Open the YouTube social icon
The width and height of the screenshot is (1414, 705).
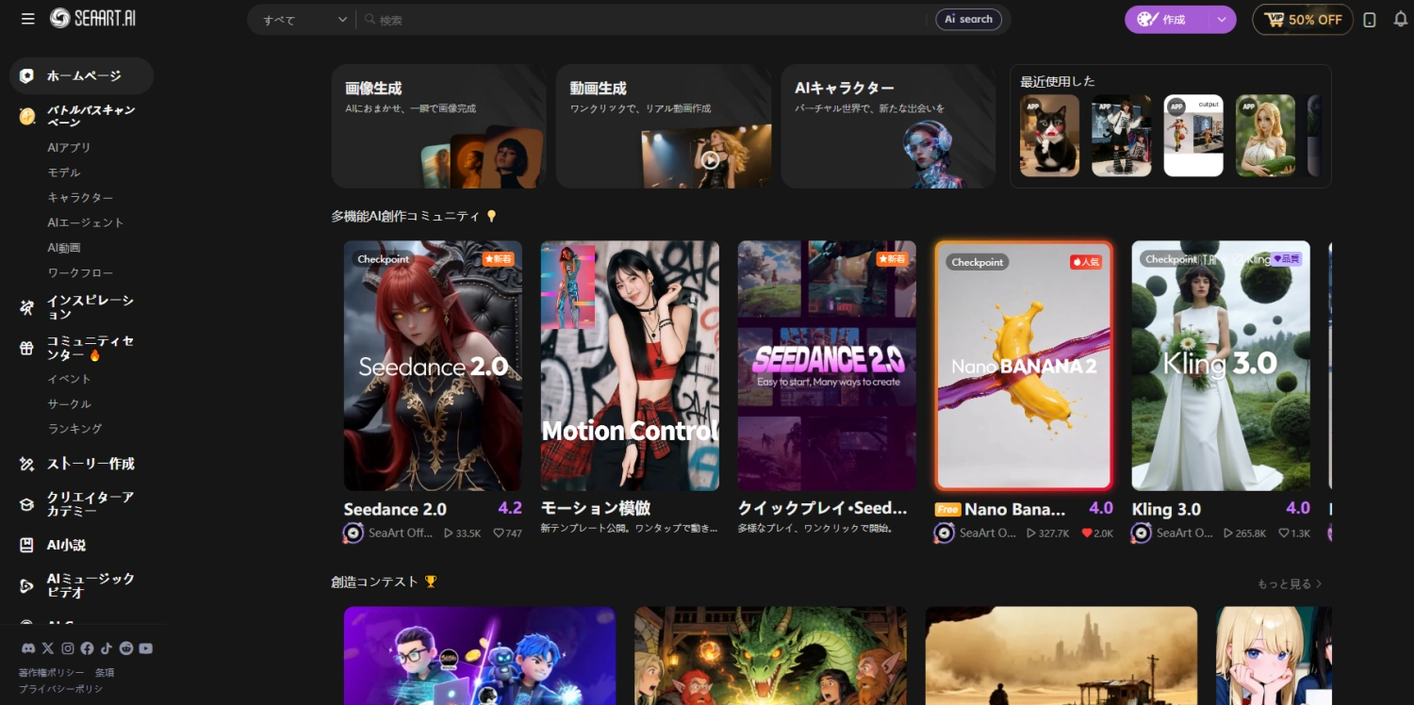coord(145,648)
